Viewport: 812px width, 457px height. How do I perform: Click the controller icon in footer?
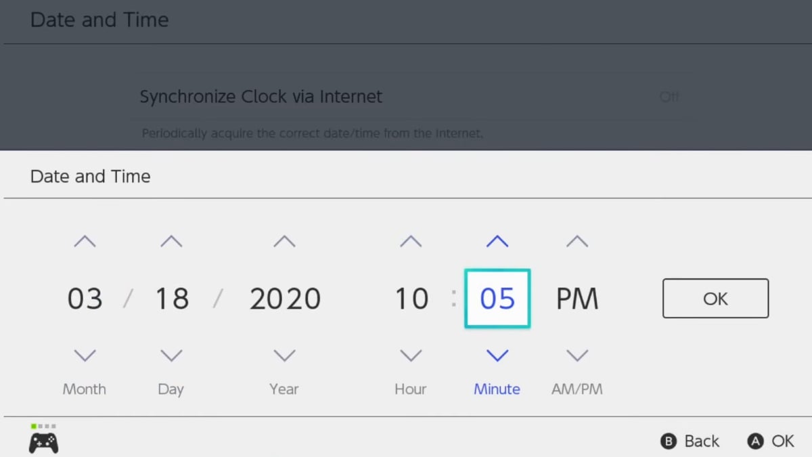(x=43, y=442)
